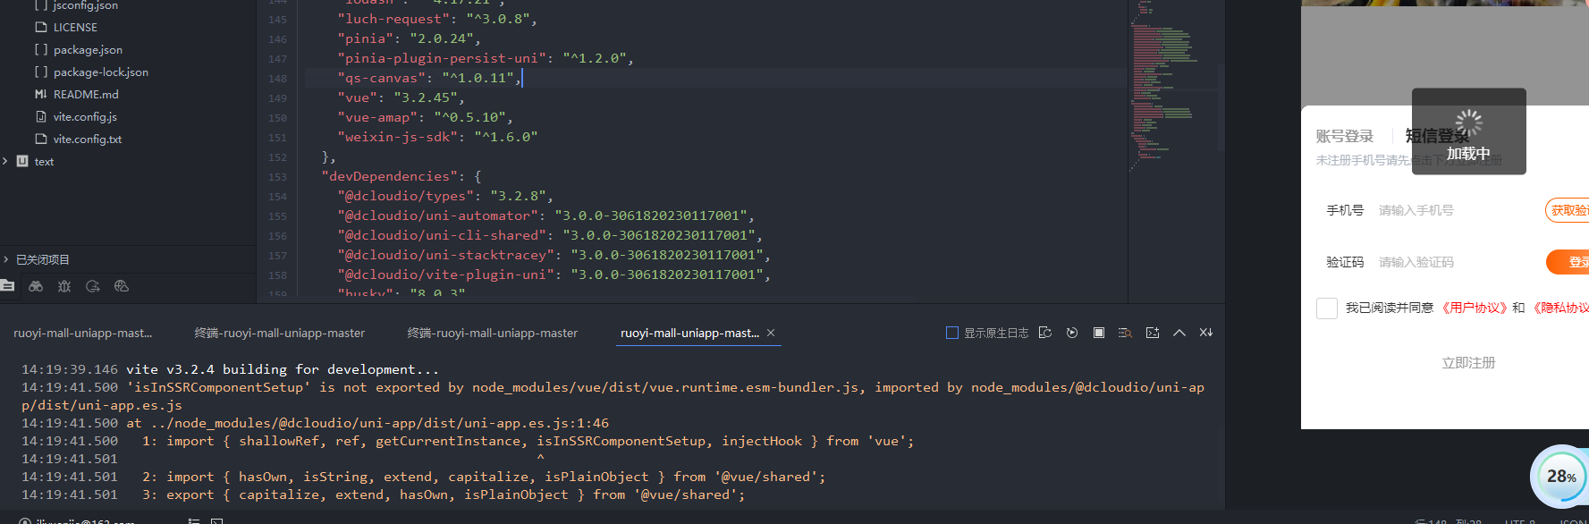1589x524 pixels.
Task: Open the 《用户协议》 link
Action: click(x=1473, y=308)
